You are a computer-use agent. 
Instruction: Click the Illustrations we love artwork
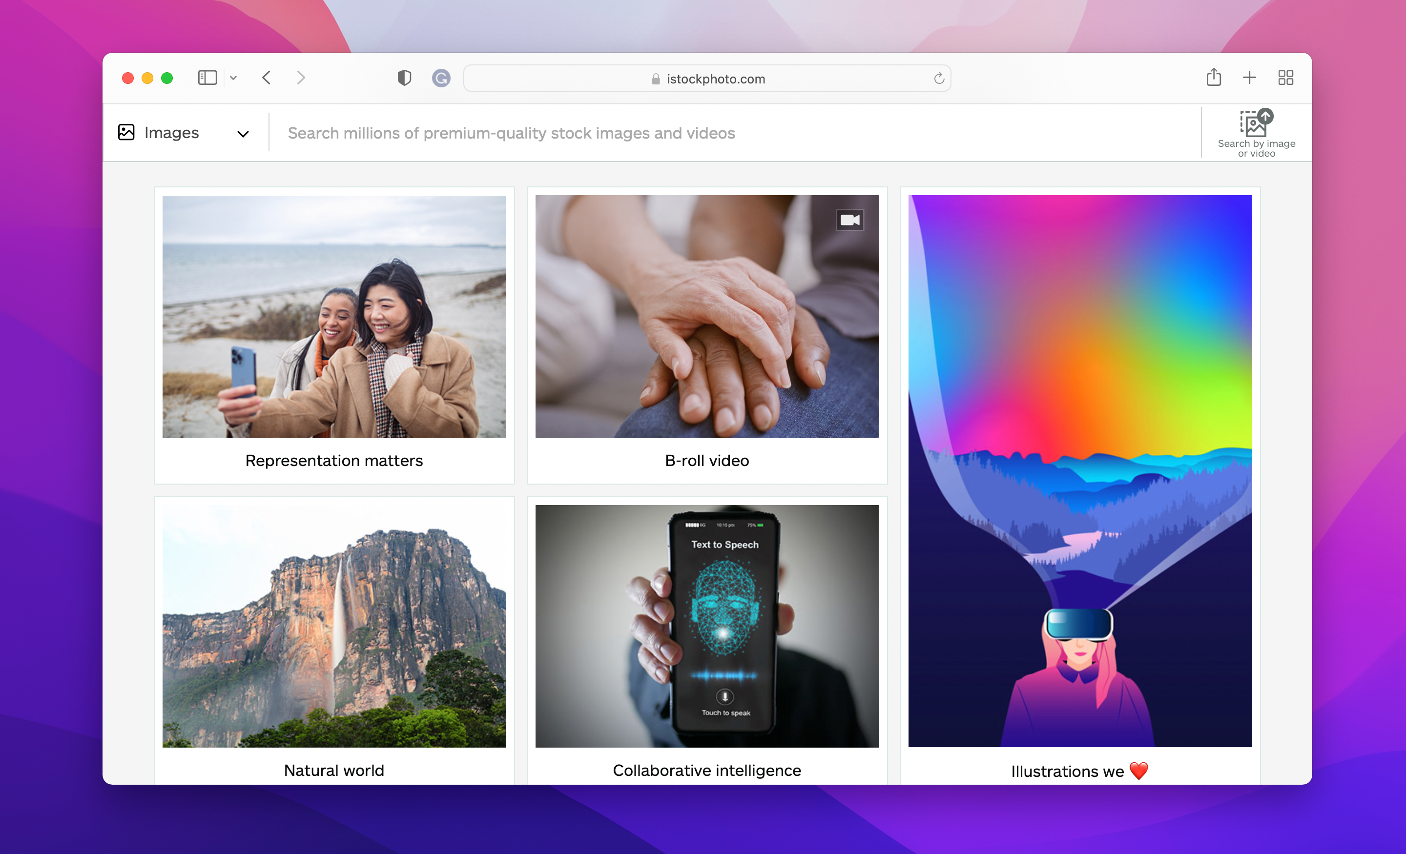(1079, 469)
